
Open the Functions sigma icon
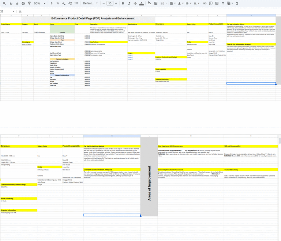(237, 3)
